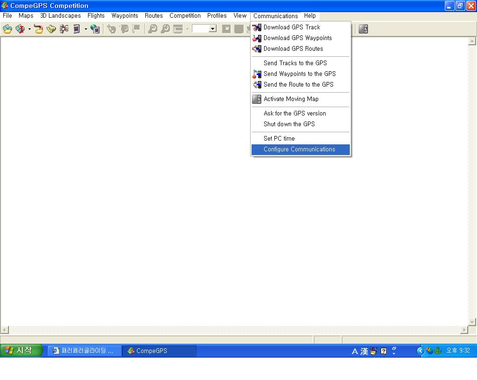This screenshot has width=477, height=380.
Task: Open the Maps menu
Action: pos(26,16)
